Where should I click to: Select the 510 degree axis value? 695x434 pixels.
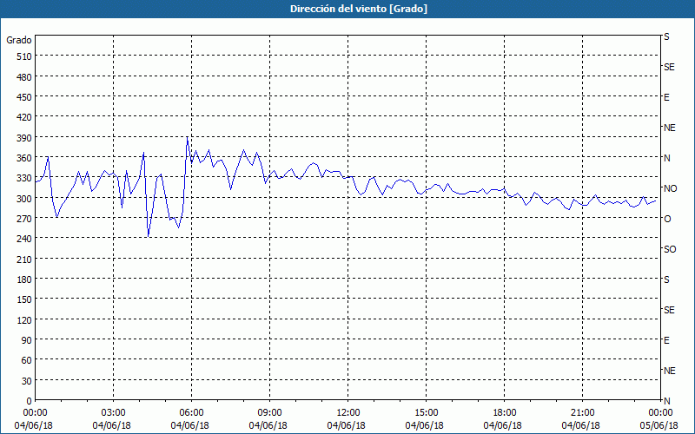25,56
